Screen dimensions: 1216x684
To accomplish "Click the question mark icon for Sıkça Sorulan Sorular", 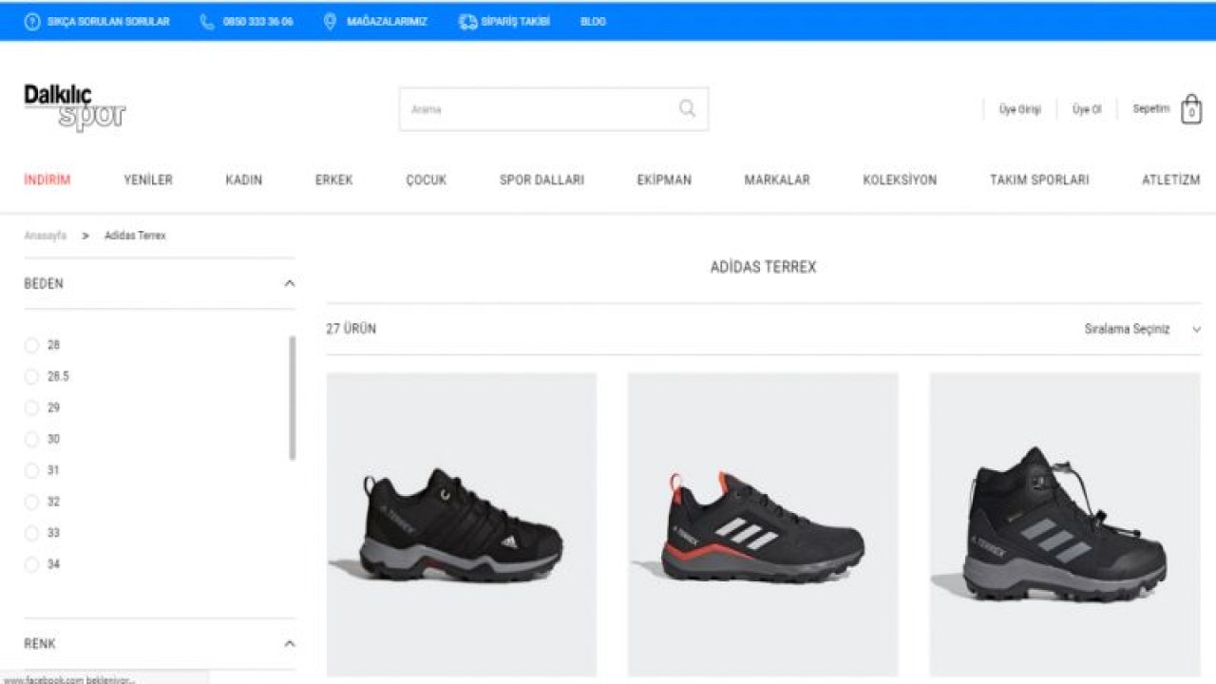I will [x=34, y=20].
